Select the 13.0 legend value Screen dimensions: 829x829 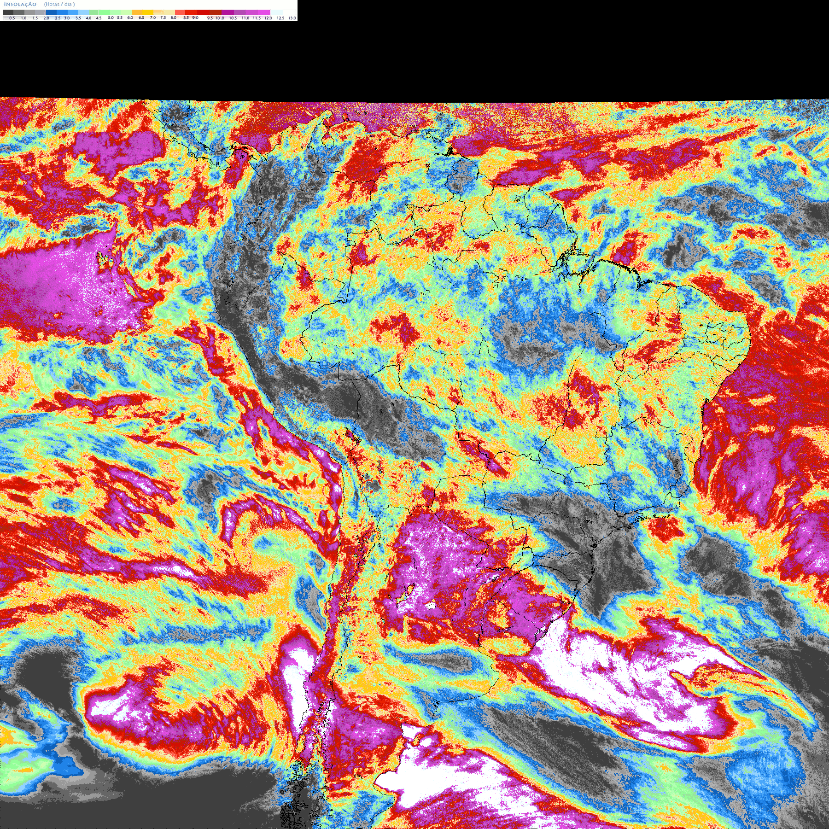coord(292,18)
